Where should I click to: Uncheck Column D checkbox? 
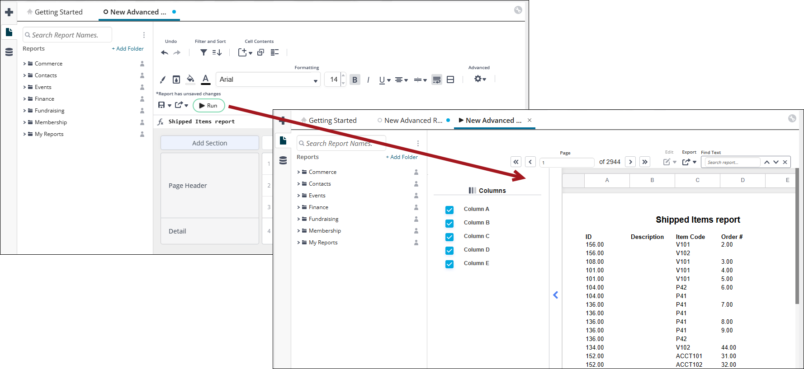click(x=449, y=250)
